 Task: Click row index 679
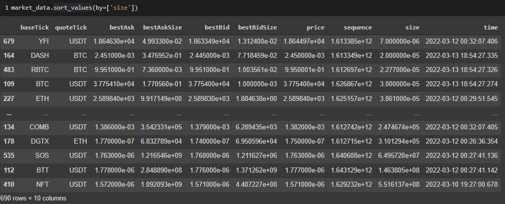[9, 41]
